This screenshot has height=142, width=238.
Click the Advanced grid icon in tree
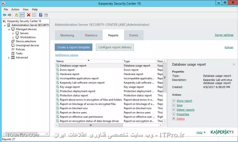[x=13, y=58]
